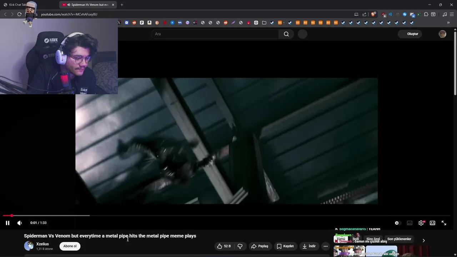Click the scrollbar down arrow

point(455,255)
